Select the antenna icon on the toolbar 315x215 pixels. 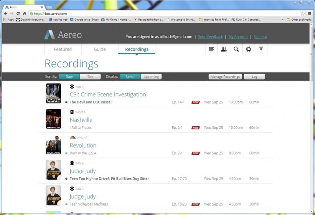pyautogui.click(x=261, y=49)
